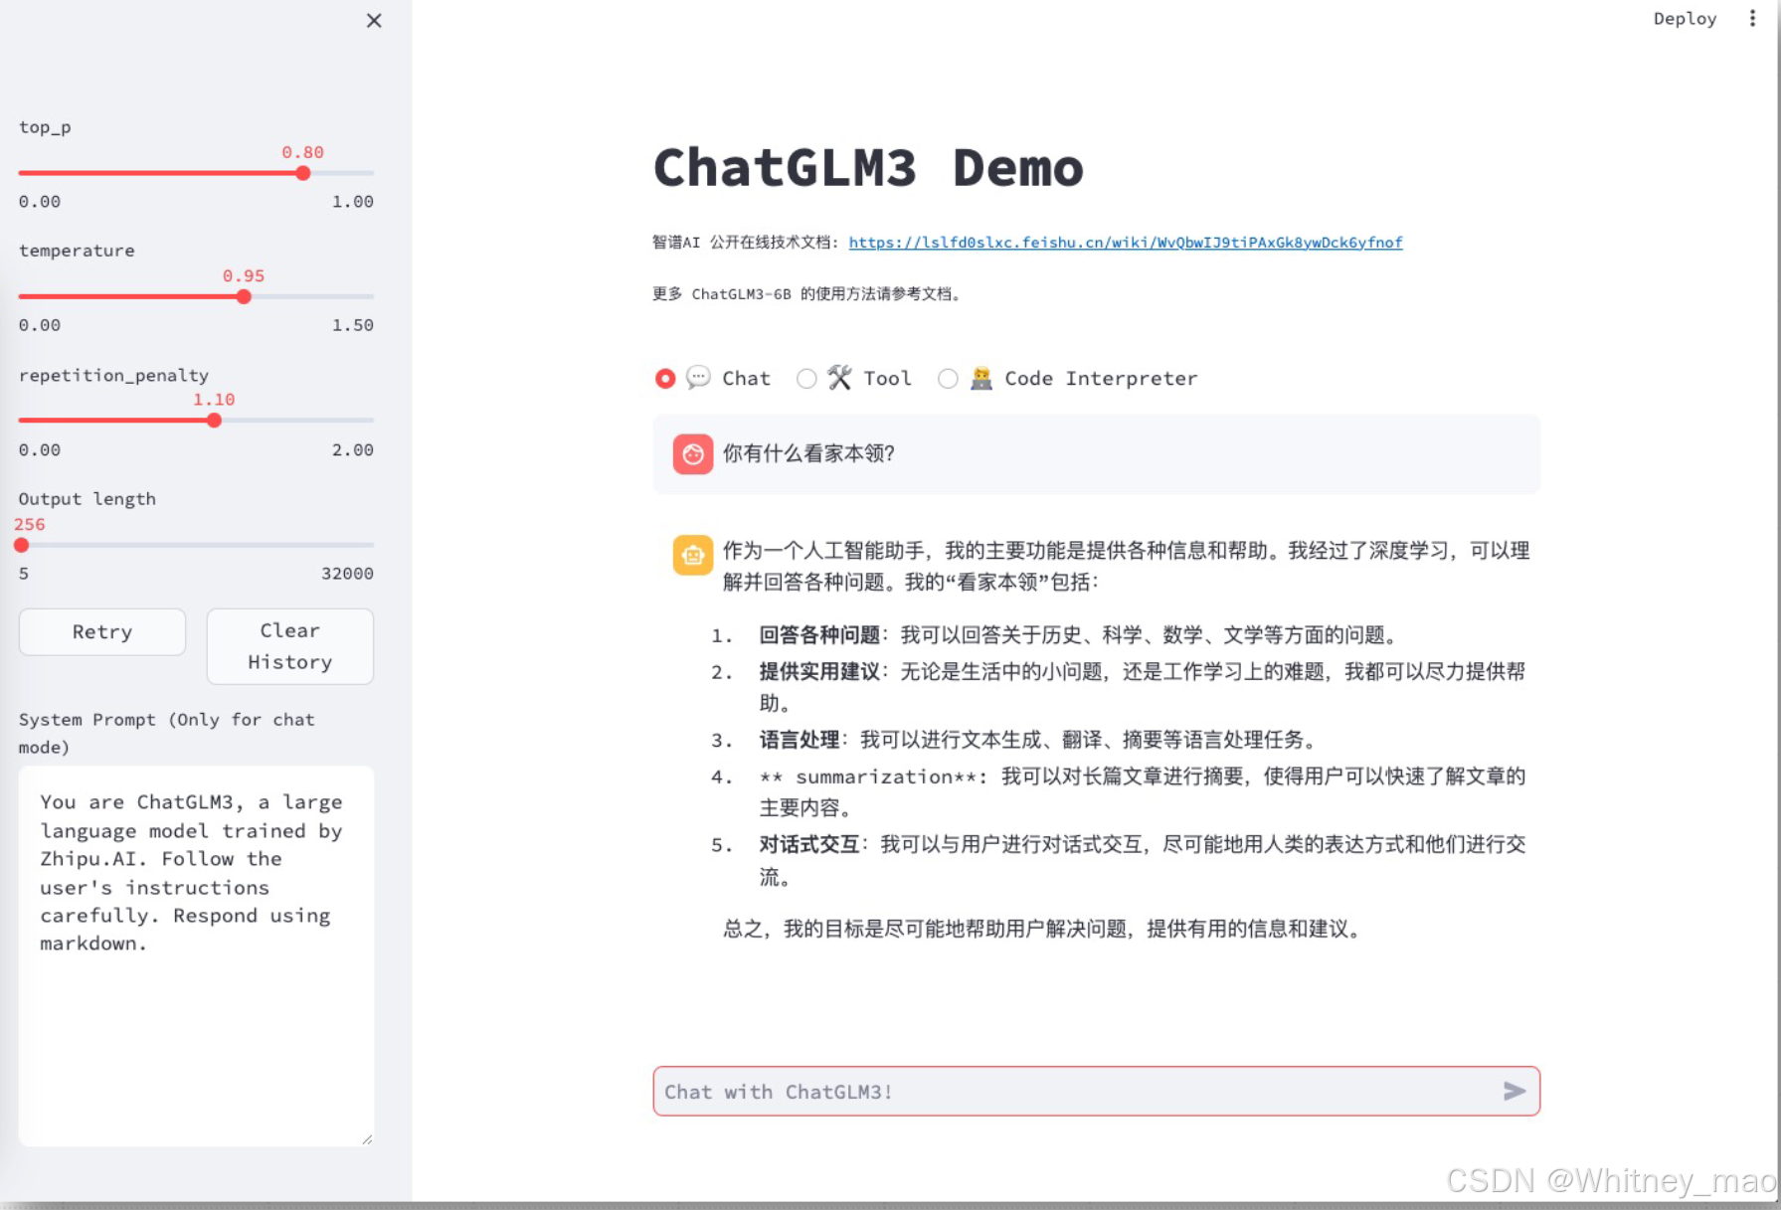Click the System Prompt resize handle

tap(367, 1139)
